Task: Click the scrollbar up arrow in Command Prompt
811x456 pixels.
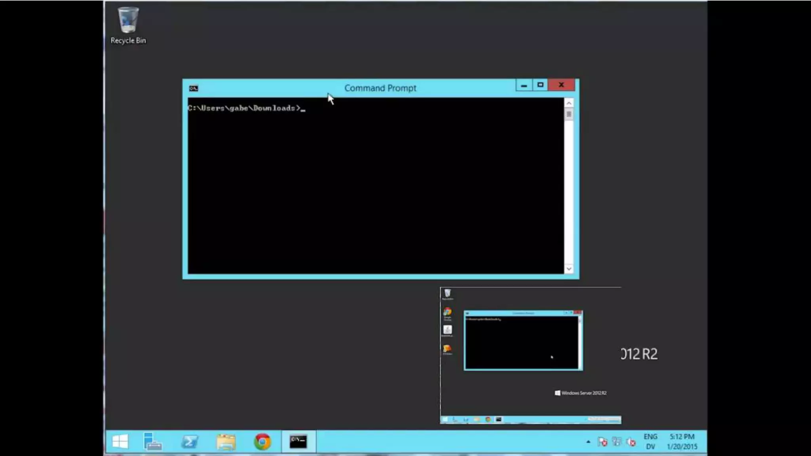Action: [569, 103]
